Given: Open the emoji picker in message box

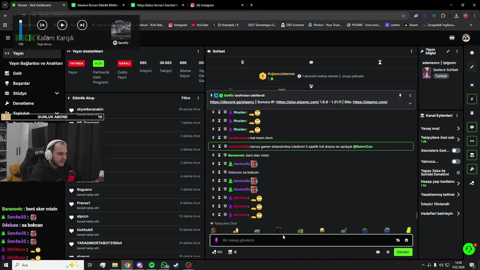Looking at the screenshot, I should tap(406, 240).
